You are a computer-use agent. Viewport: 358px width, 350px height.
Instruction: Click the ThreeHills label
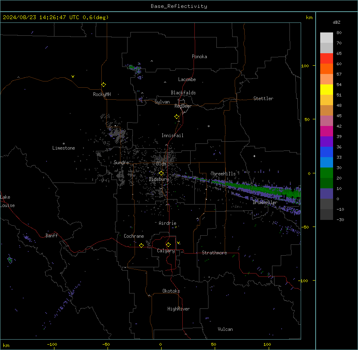pos(223,174)
